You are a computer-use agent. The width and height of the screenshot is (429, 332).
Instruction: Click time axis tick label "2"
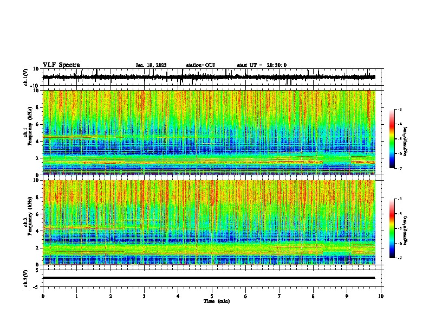110,296
